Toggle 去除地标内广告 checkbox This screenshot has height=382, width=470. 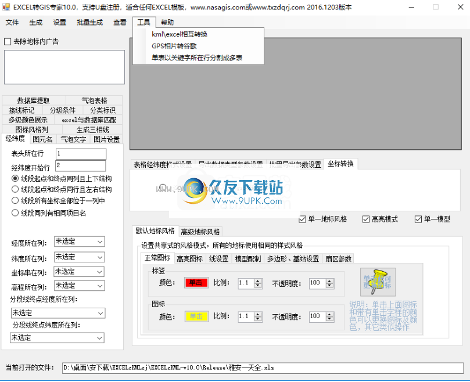coord(8,42)
